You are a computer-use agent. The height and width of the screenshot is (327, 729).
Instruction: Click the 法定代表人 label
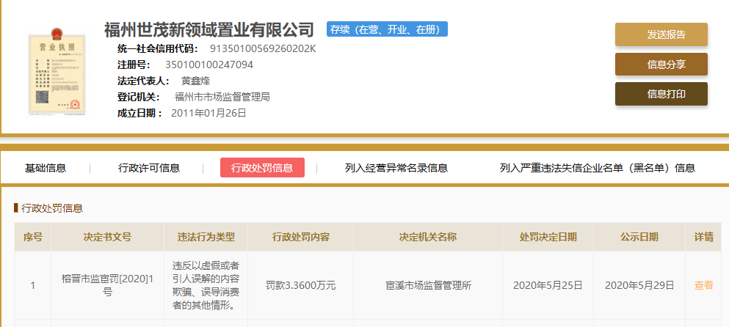143,81
